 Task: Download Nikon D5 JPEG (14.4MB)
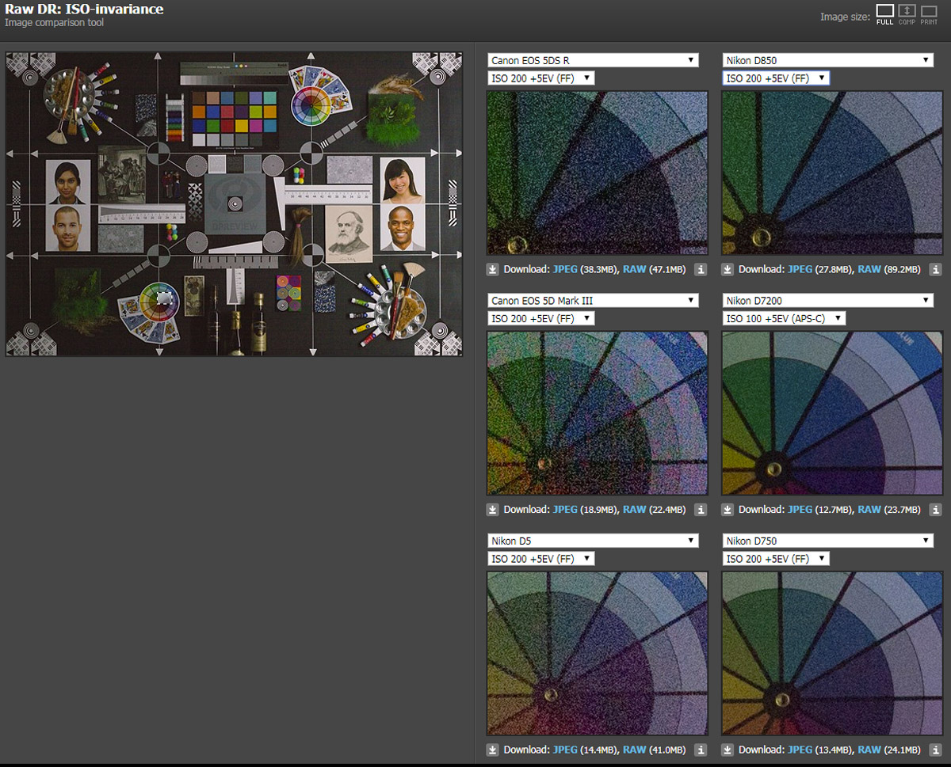565,750
